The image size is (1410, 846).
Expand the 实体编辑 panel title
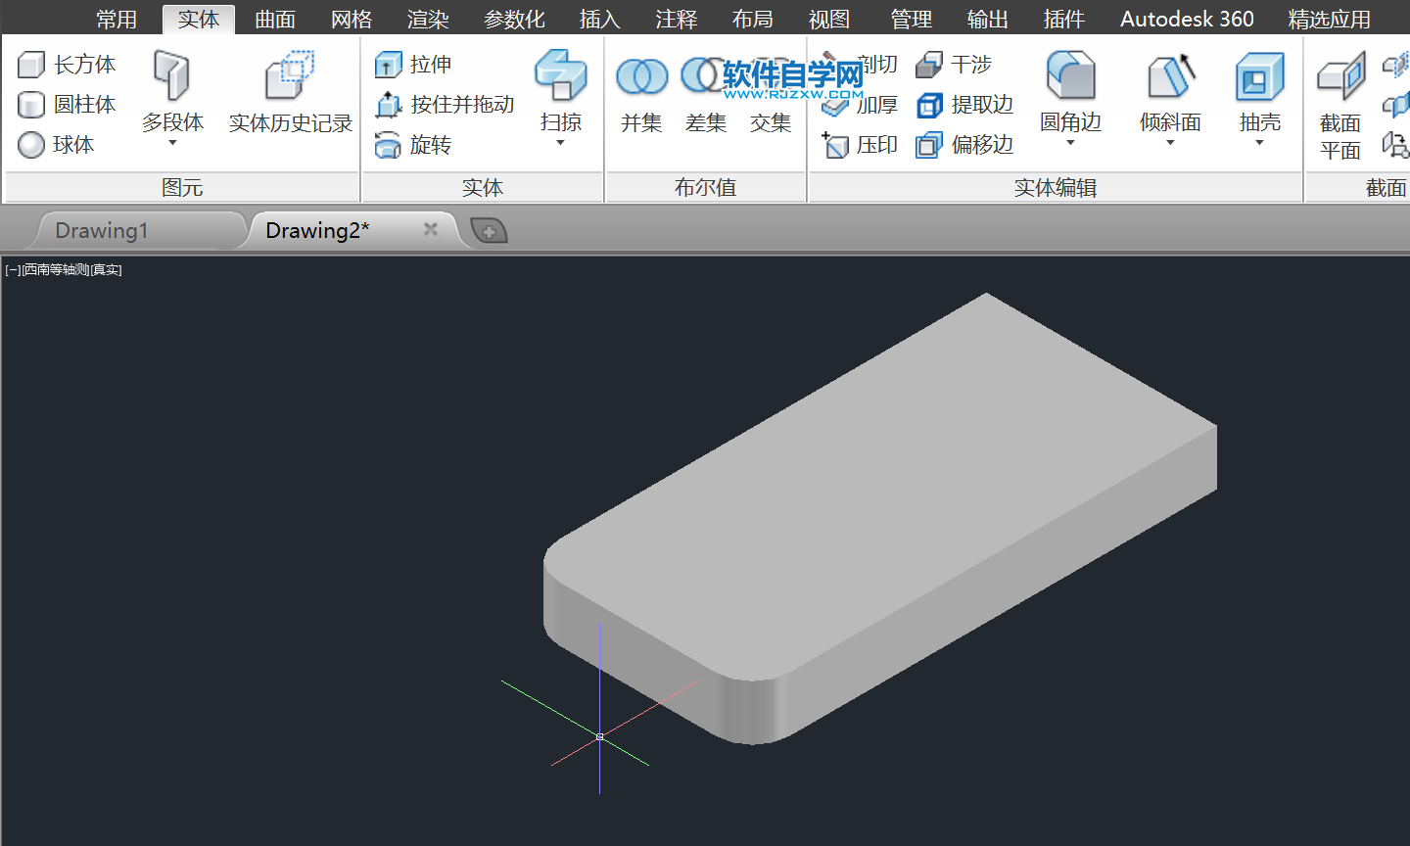(1056, 187)
